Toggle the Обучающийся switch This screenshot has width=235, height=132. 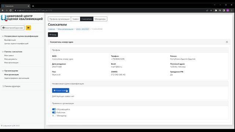[x=54, y=109]
